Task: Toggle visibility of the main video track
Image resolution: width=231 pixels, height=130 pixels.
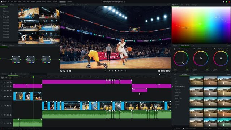Action: [x=5, y=106]
